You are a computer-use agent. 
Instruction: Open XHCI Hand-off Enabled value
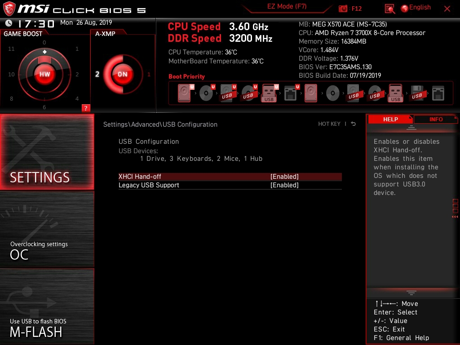coord(284,176)
